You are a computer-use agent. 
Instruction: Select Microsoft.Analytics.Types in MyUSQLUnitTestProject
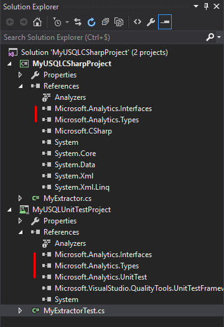click(x=96, y=266)
